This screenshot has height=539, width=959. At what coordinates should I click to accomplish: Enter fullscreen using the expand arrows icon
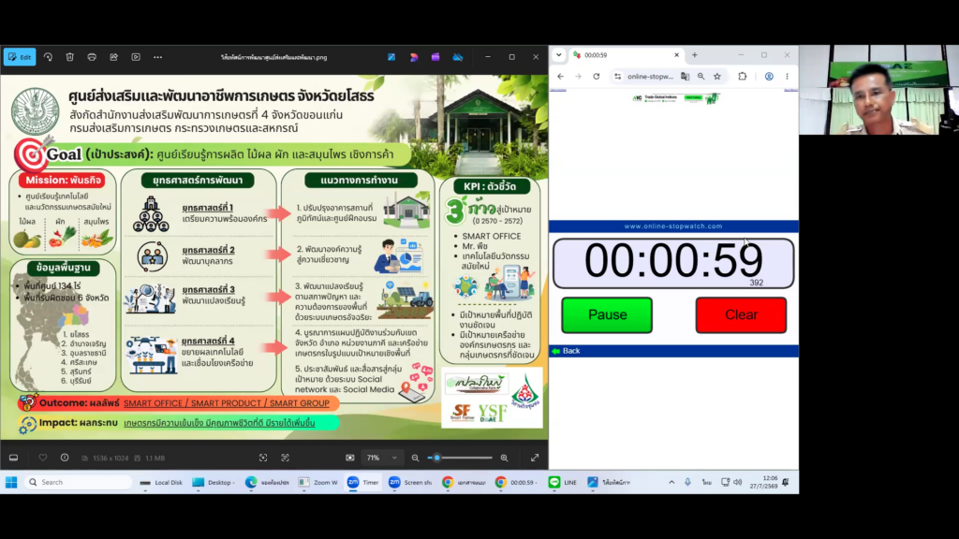click(535, 458)
